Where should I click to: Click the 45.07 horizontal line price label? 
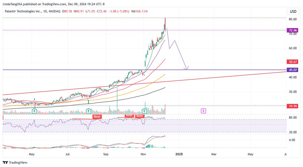(x=293, y=70)
